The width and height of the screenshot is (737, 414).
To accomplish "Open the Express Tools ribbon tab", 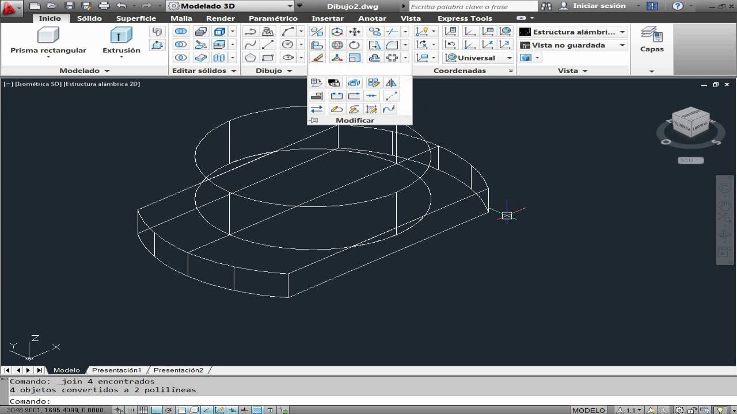I will pos(465,18).
